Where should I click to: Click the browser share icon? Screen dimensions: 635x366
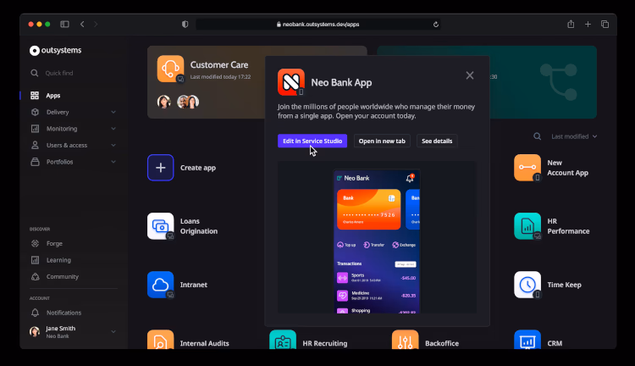pyautogui.click(x=571, y=25)
